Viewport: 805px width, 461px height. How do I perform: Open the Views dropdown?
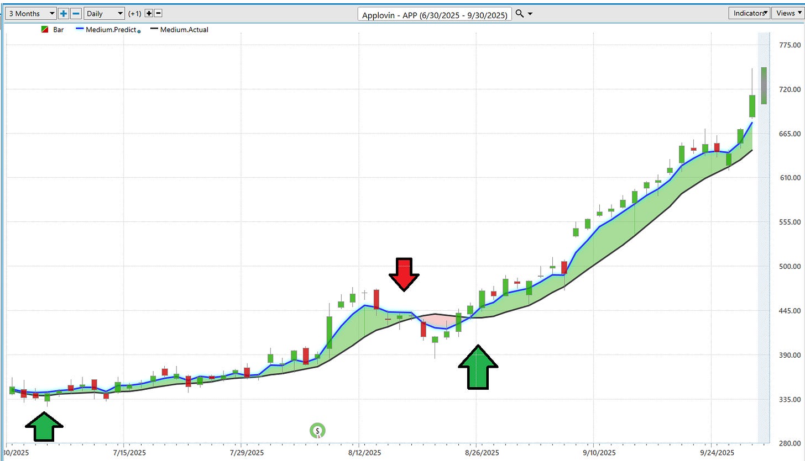click(x=788, y=13)
